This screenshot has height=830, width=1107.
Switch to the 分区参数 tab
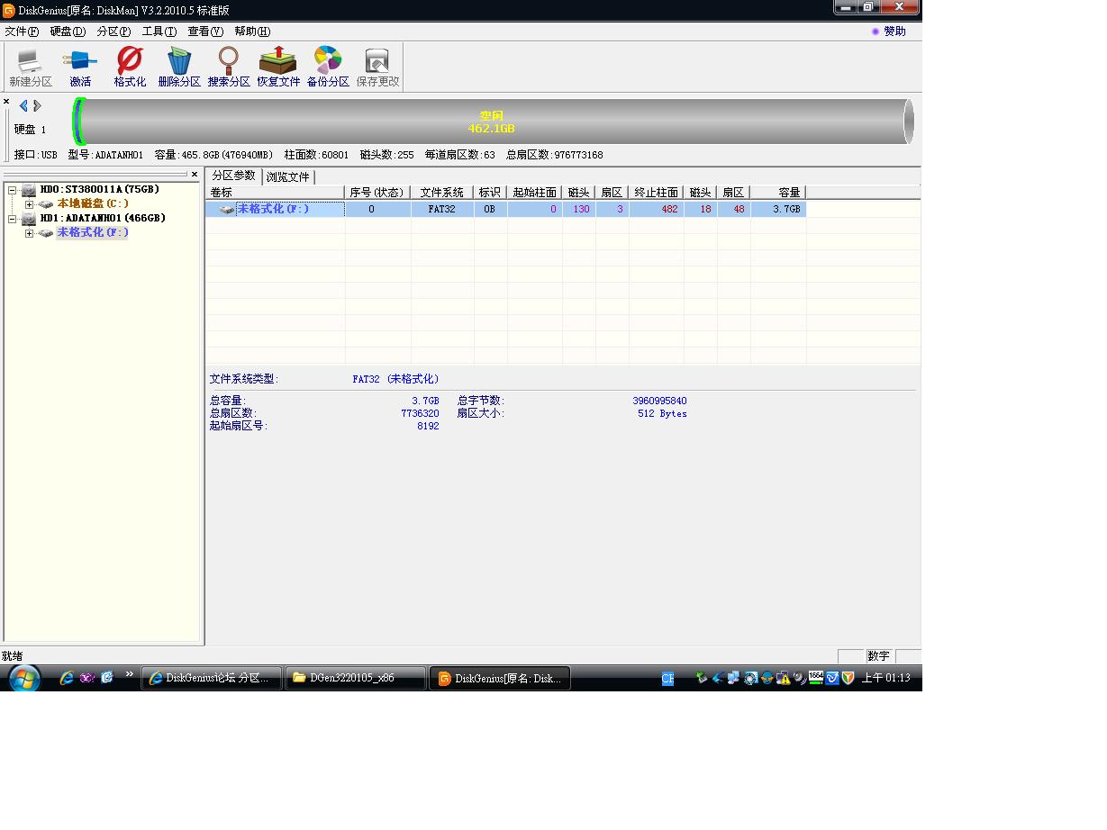point(234,176)
